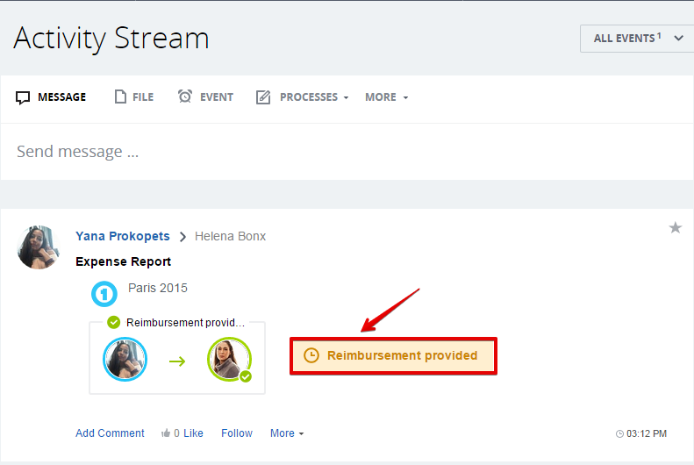Open the post More dropdown
The height and width of the screenshot is (465, 694).
coord(287,433)
